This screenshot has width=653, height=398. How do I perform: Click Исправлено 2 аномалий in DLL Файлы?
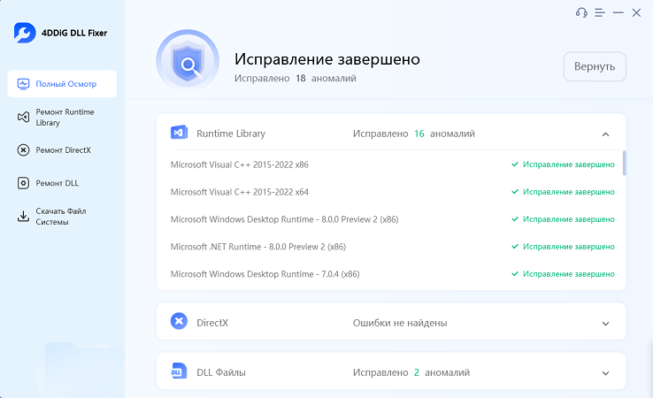(x=411, y=372)
